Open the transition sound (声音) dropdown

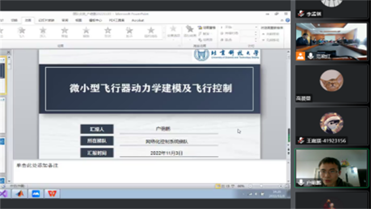(x=256, y=28)
